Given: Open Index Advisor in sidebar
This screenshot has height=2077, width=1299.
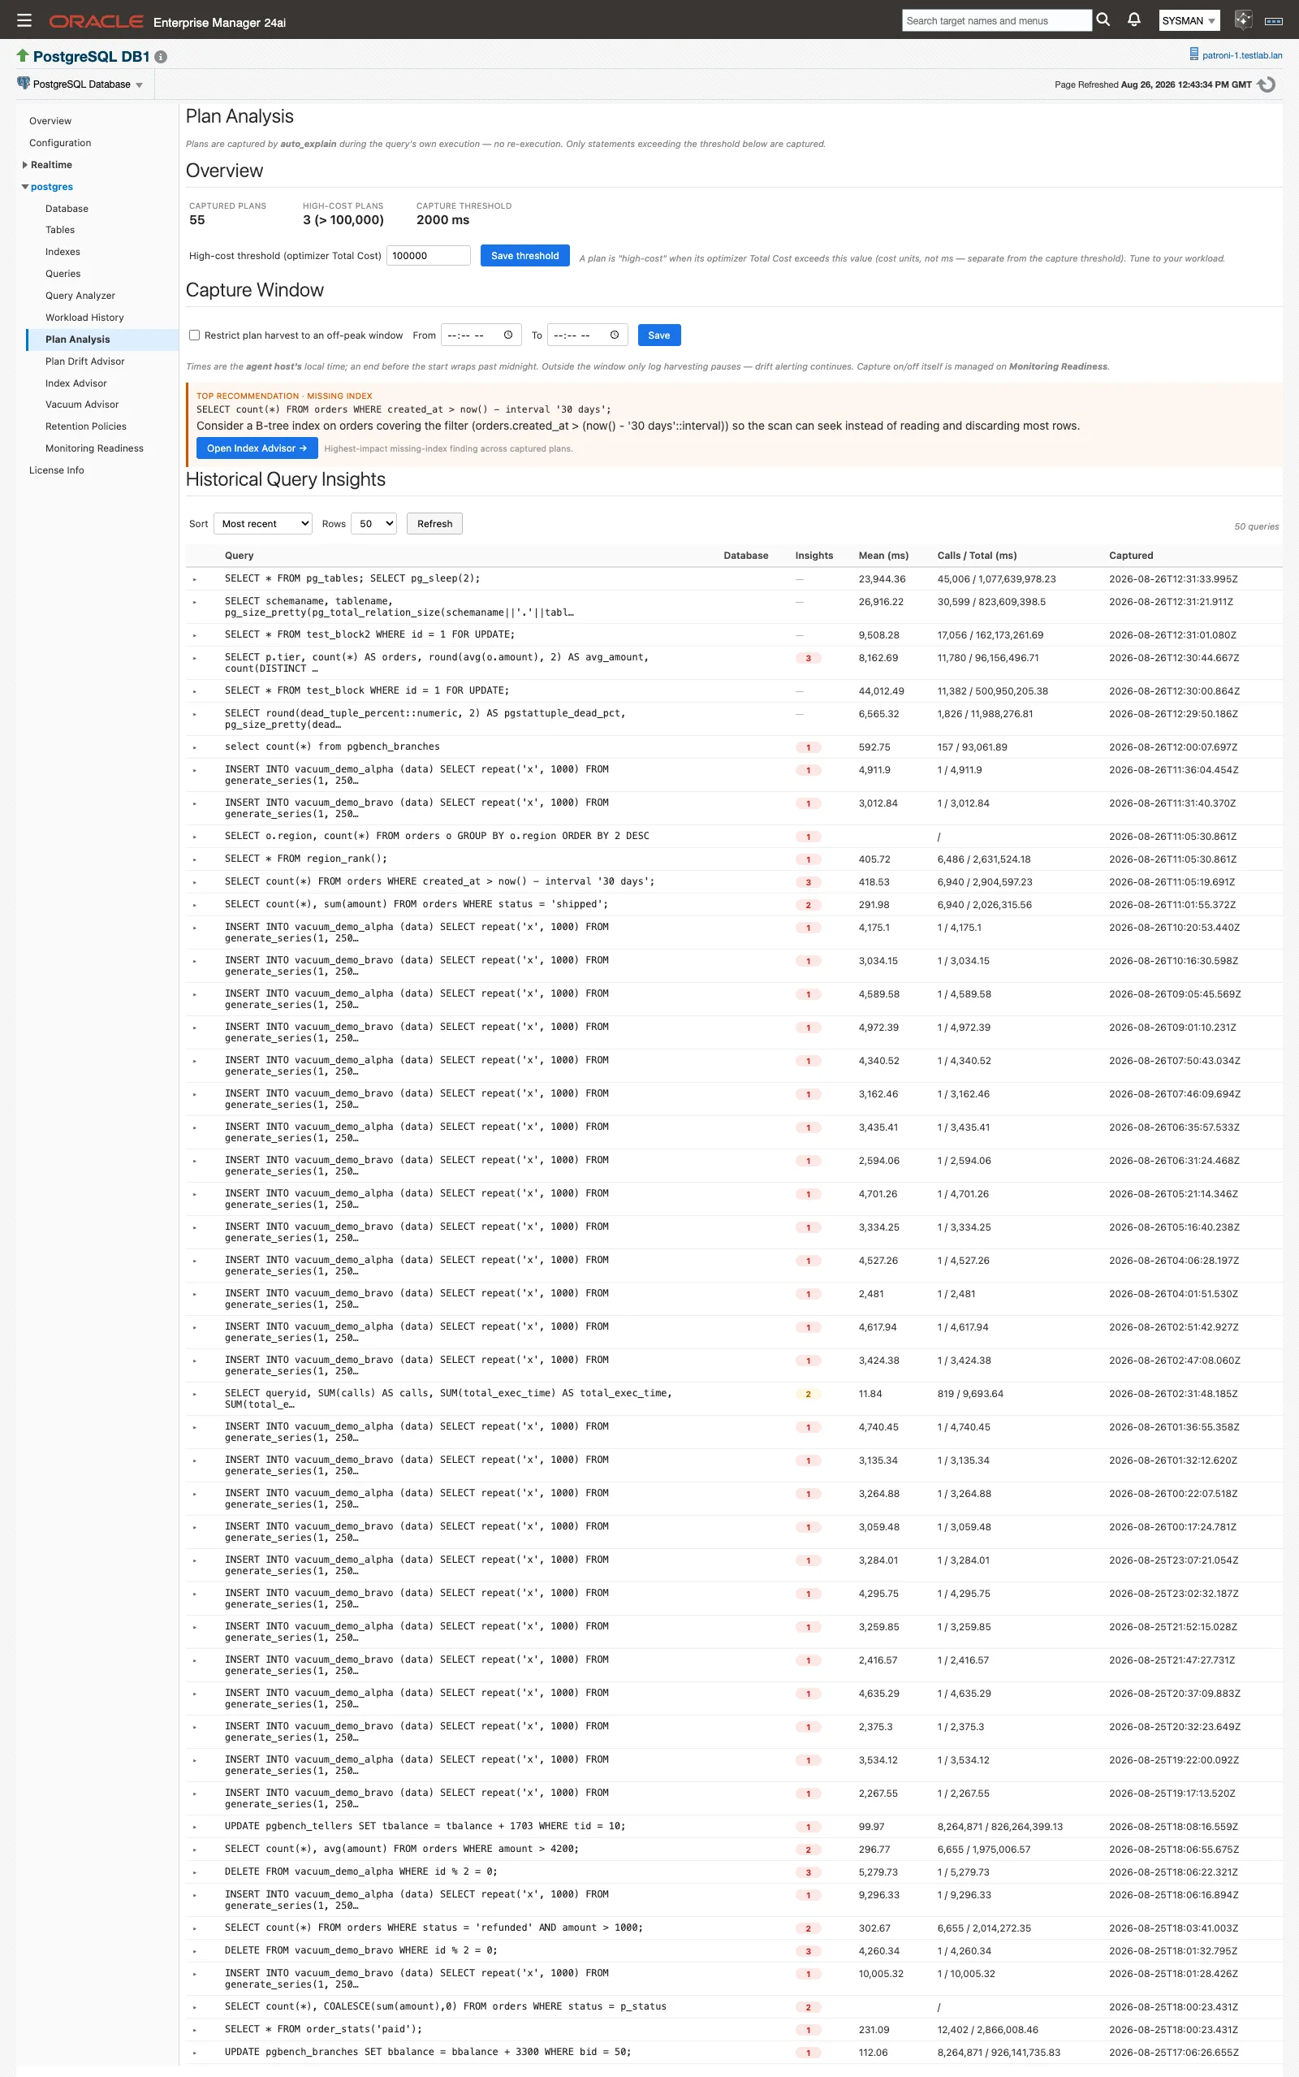Looking at the screenshot, I should point(76,383).
